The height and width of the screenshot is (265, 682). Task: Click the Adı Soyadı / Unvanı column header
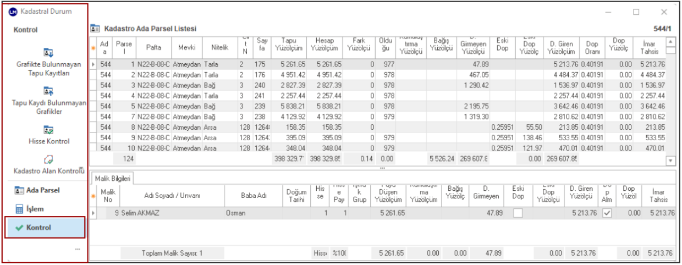pyautogui.click(x=172, y=196)
